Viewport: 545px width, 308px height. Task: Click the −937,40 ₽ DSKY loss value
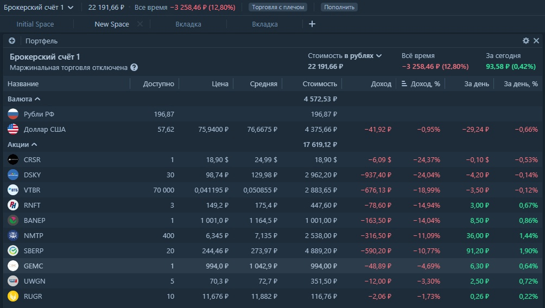pyautogui.click(x=376, y=175)
